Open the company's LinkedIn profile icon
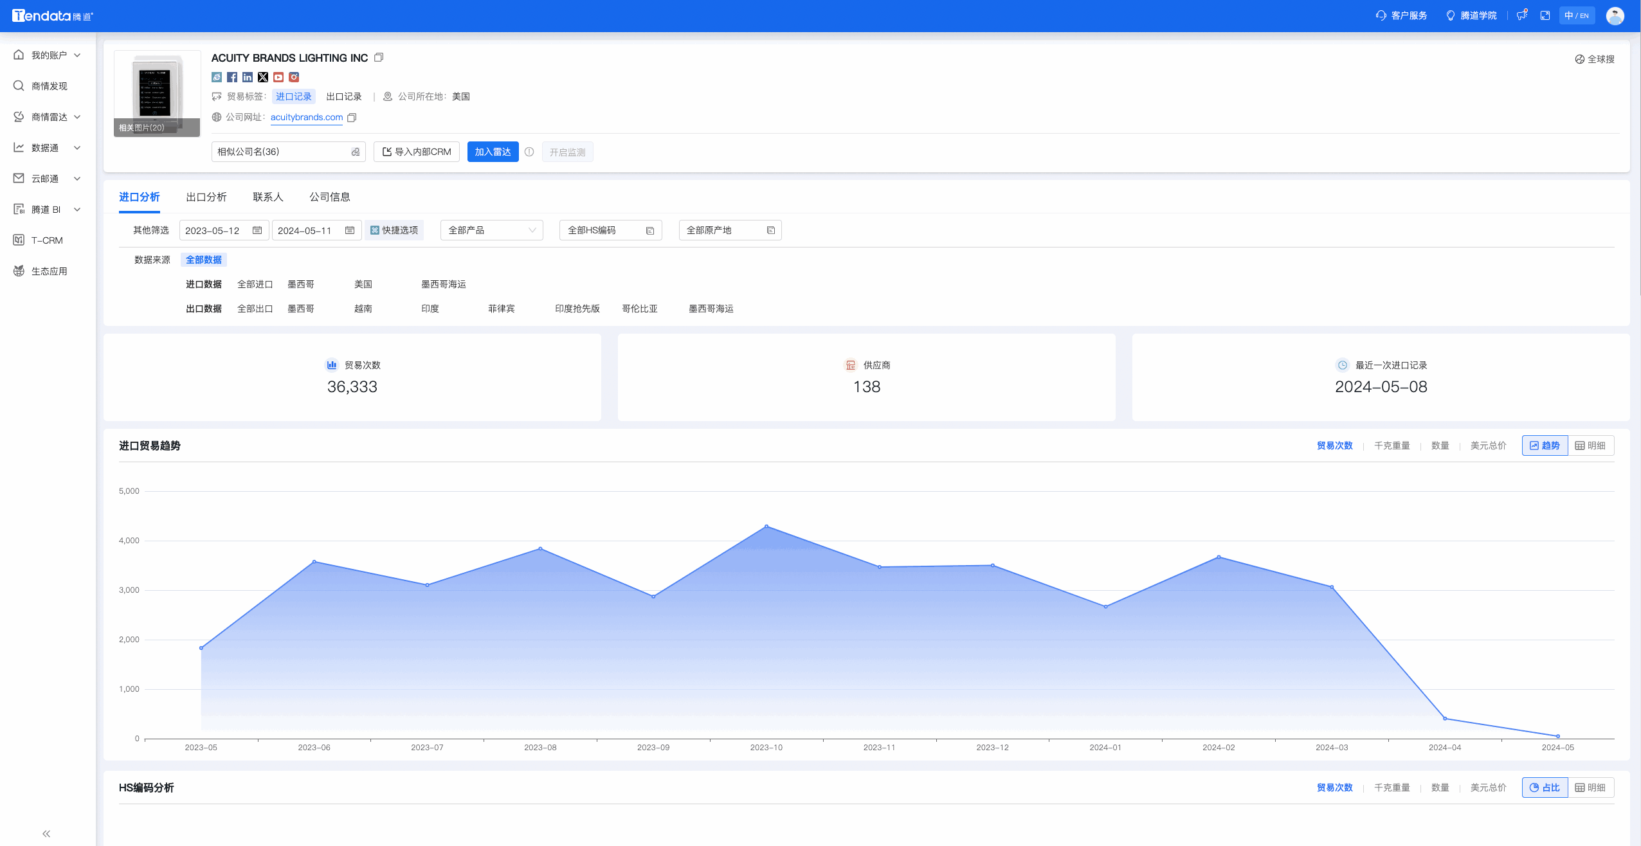Image resolution: width=1641 pixels, height=846 pixels. coord(248,77)
